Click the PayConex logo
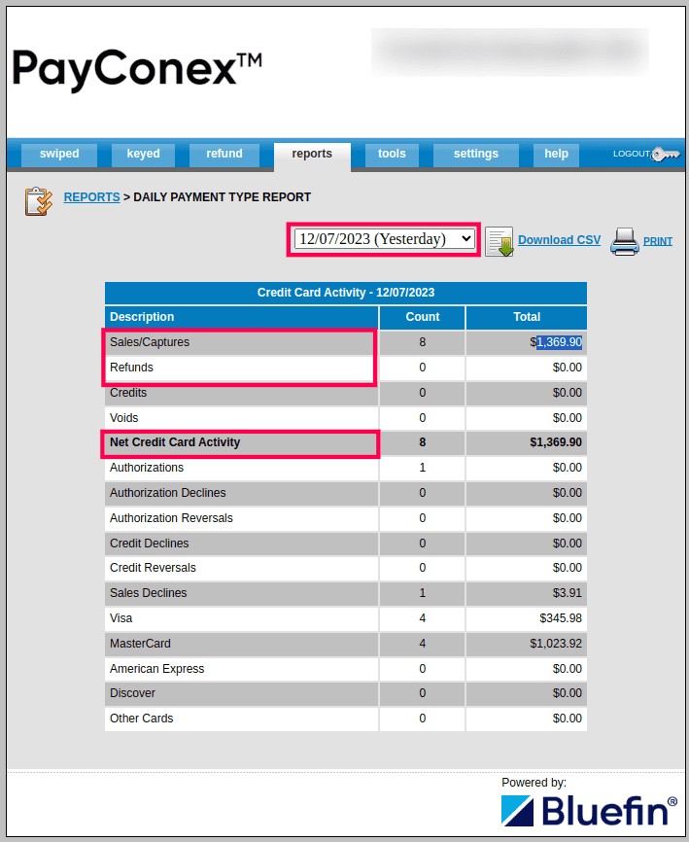The image size is (689, 842). pos(137,68)
